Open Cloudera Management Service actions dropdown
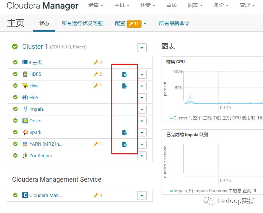Image resolution: width=263 pixels, height=213 pixels. [142, 196]
